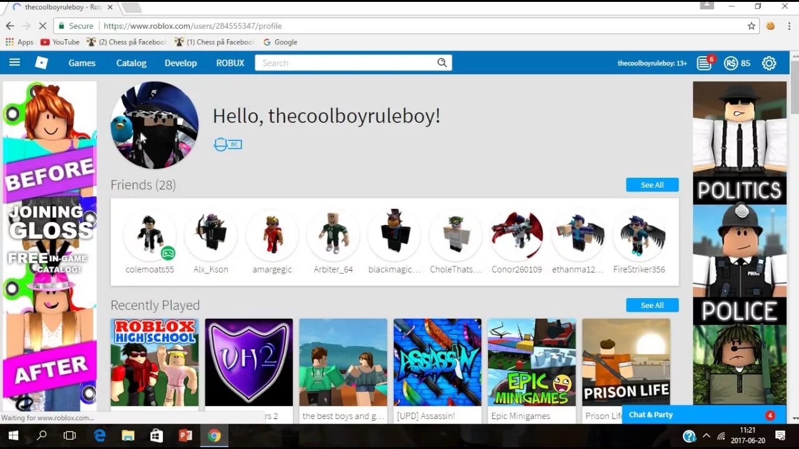Open friend ethanma12's profile
Viewport: 799px width, 449px height.
(578, 241)
